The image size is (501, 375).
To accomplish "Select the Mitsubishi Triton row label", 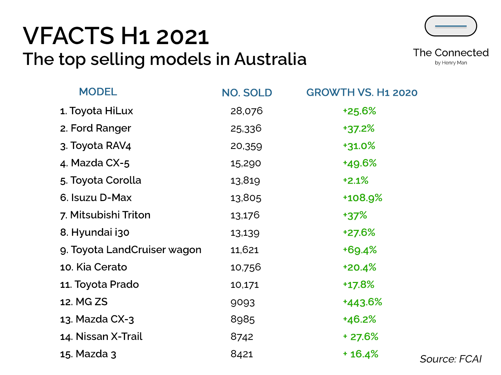I will pyautogui.click(x=105, y=215).
